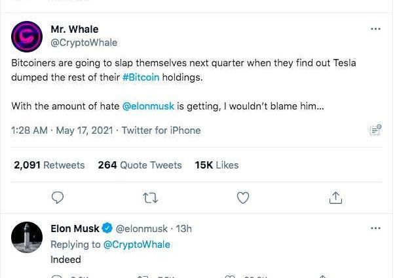View the 2,091 Retweets list
The height and width of the screenshot is (278, 397).
point(49,165)
